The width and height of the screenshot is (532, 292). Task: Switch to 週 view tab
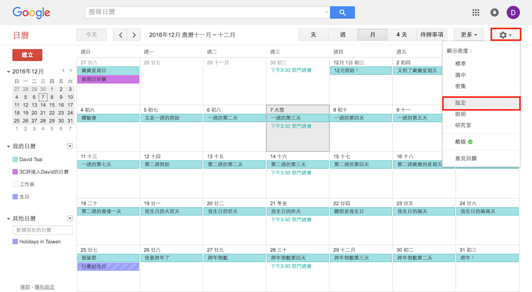coord(343,35)
